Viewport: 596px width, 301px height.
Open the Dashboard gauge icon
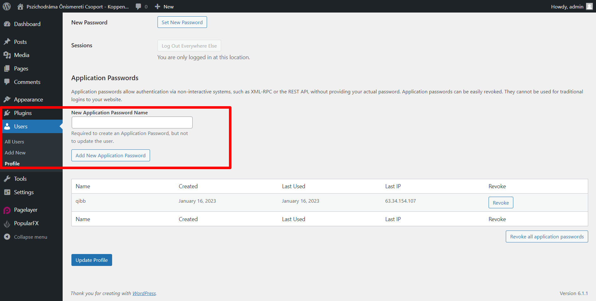(x=7, y=24)
